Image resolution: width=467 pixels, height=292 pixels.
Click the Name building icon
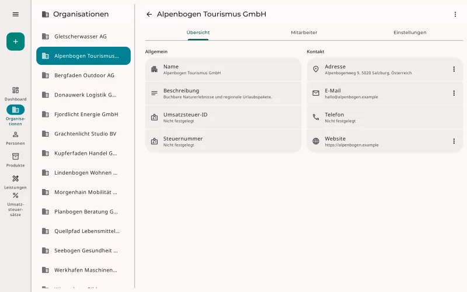(154, 69)
